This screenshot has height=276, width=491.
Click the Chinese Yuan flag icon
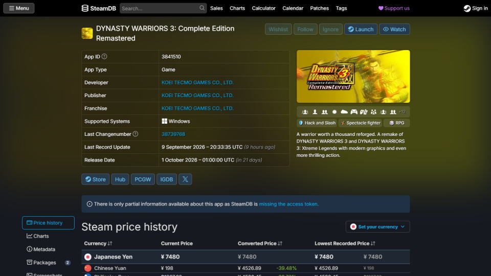87,268
